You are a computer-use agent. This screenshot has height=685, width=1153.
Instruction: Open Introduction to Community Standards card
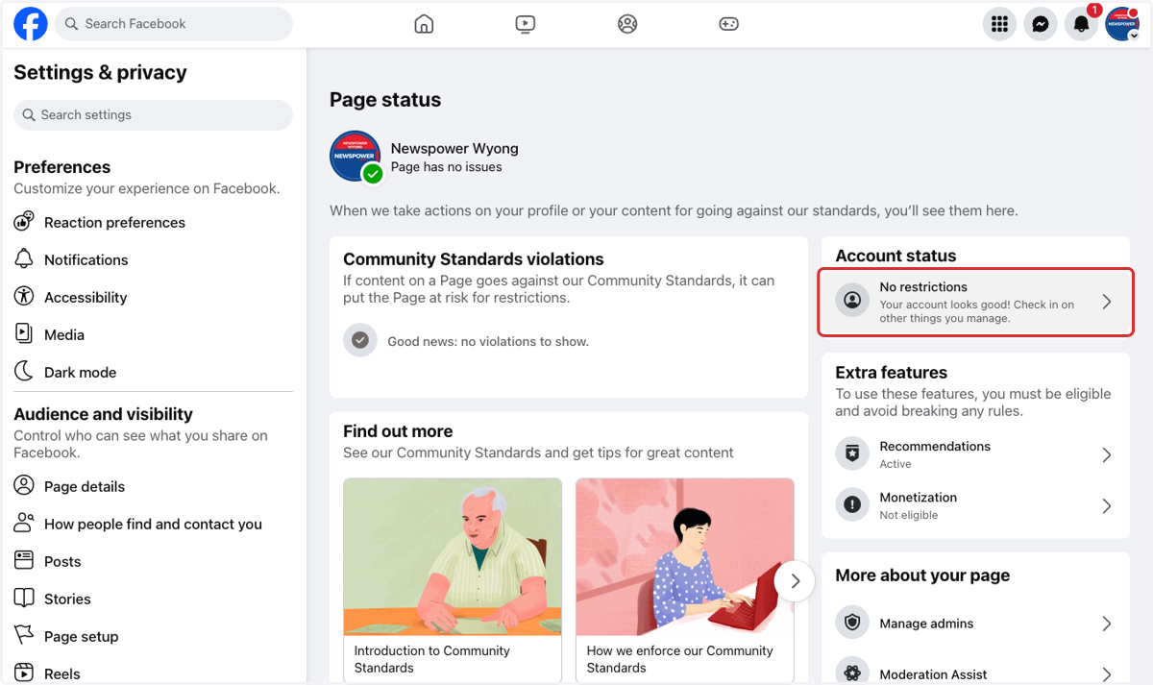pyautogui.click(x=453, y=580)
